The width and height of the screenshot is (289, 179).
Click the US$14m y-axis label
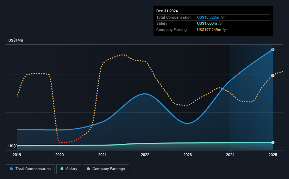coord(16,40)
